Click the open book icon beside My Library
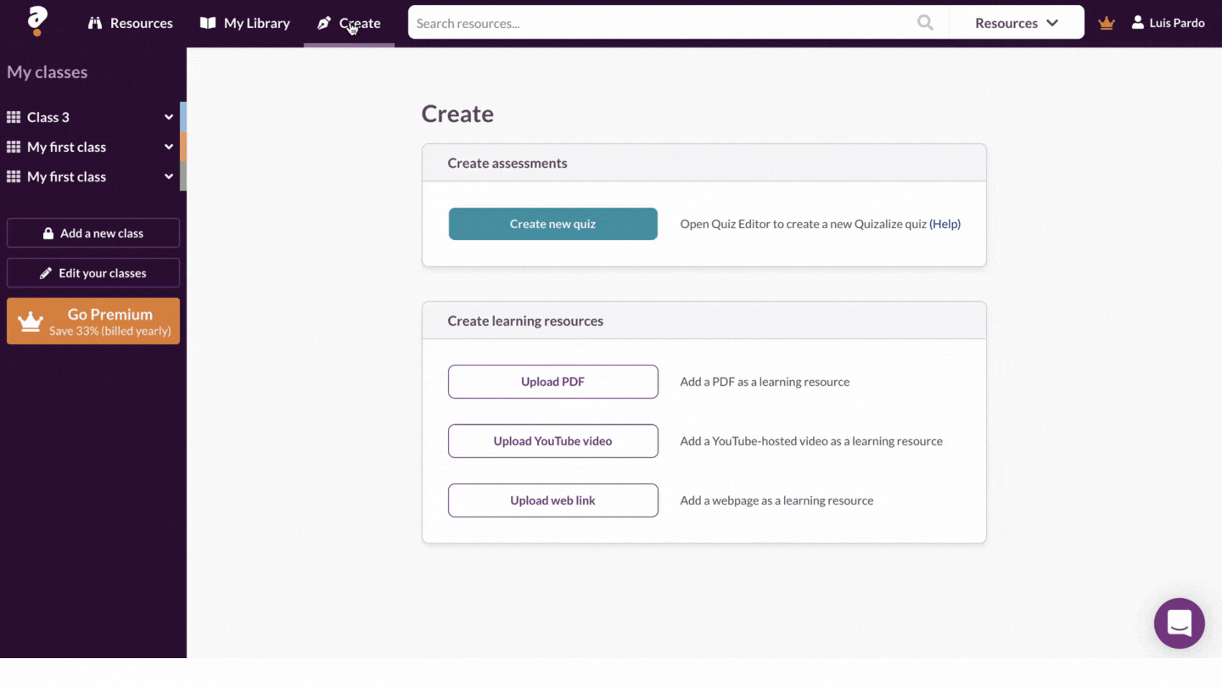Image resolution: width=1222 pixels, height=687 pixels. [208, 23]
